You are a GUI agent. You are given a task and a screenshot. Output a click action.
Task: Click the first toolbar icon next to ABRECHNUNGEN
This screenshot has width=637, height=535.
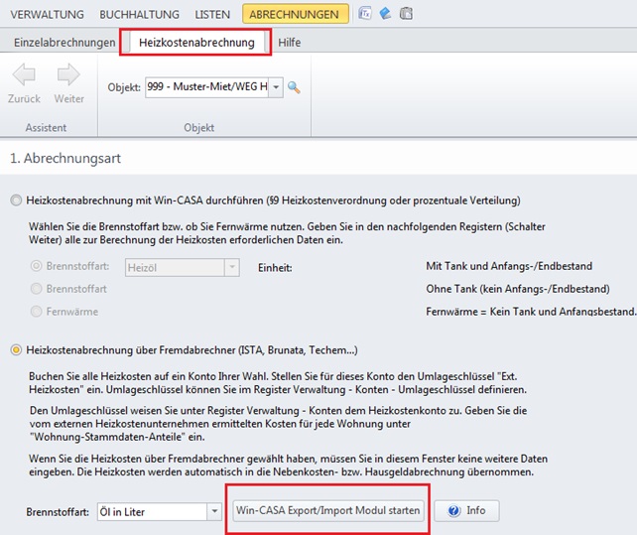(365, 14)
